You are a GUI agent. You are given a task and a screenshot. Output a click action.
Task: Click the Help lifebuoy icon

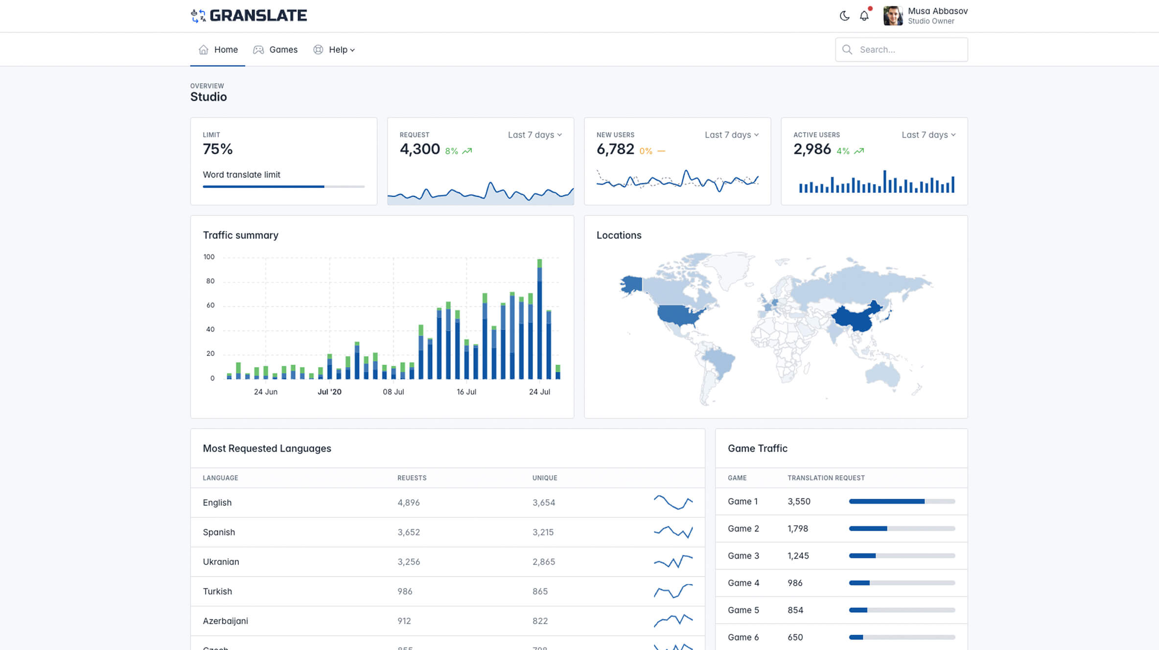318,49
